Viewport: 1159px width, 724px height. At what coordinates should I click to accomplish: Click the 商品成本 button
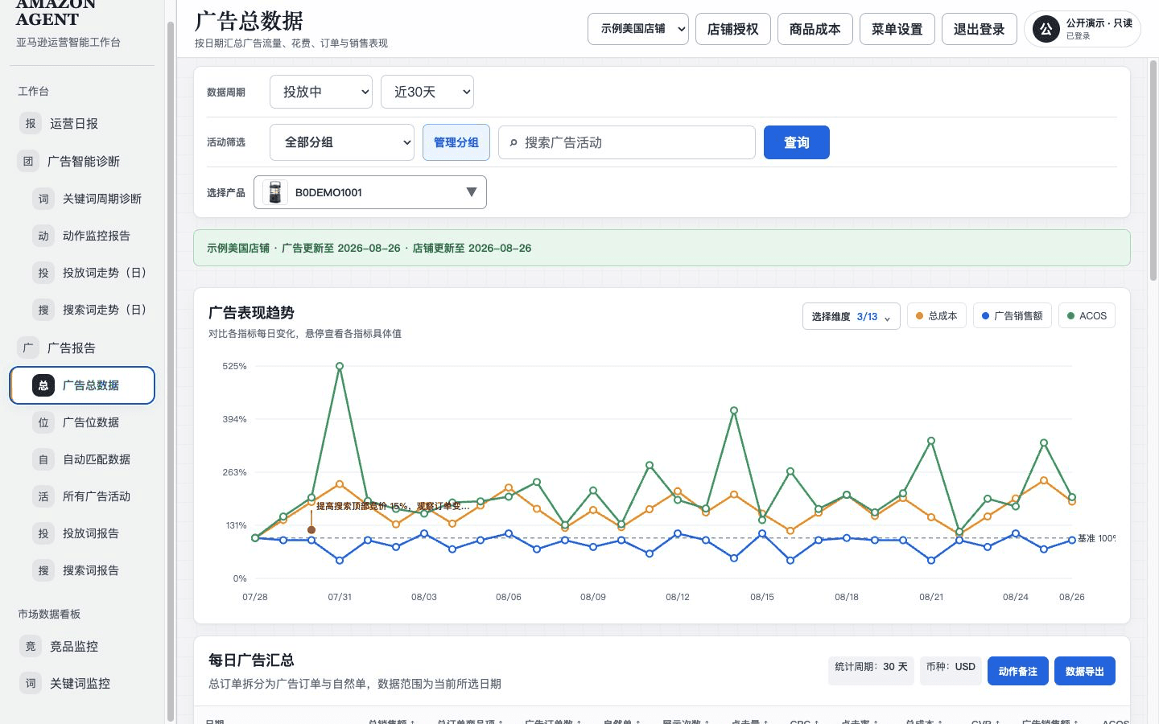point(815,29)
